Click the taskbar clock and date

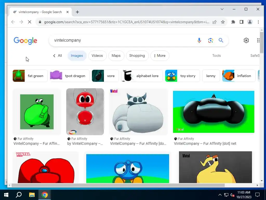[244, 195]
